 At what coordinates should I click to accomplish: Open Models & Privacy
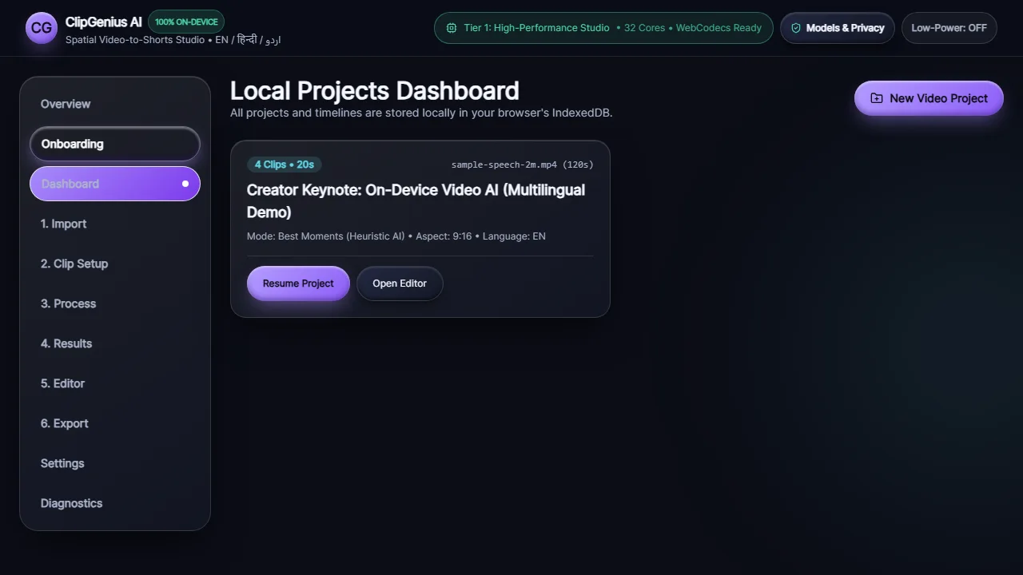tap(837, 28)
